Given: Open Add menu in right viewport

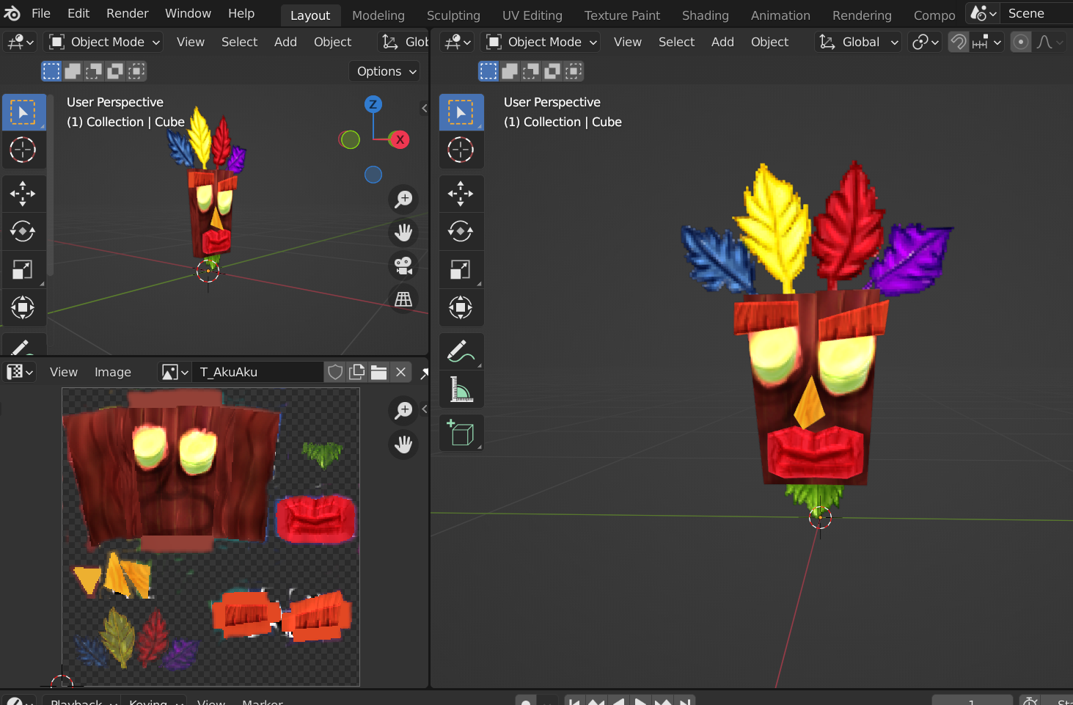Looking at the screenshot, I should point(722,42).
